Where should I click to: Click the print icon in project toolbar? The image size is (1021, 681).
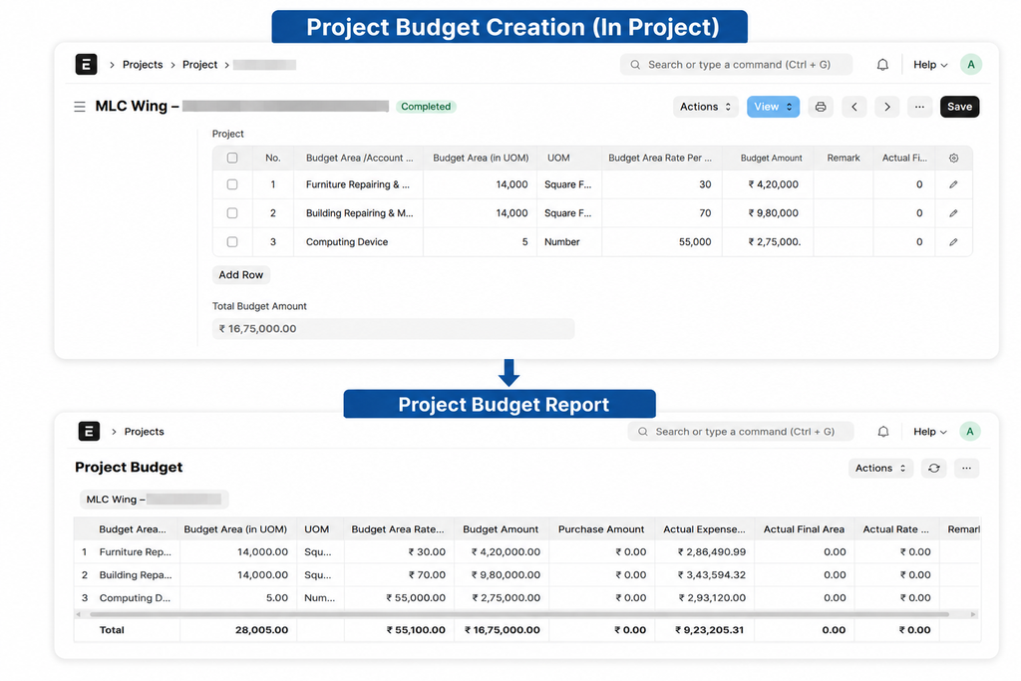[x=821, y=107]
